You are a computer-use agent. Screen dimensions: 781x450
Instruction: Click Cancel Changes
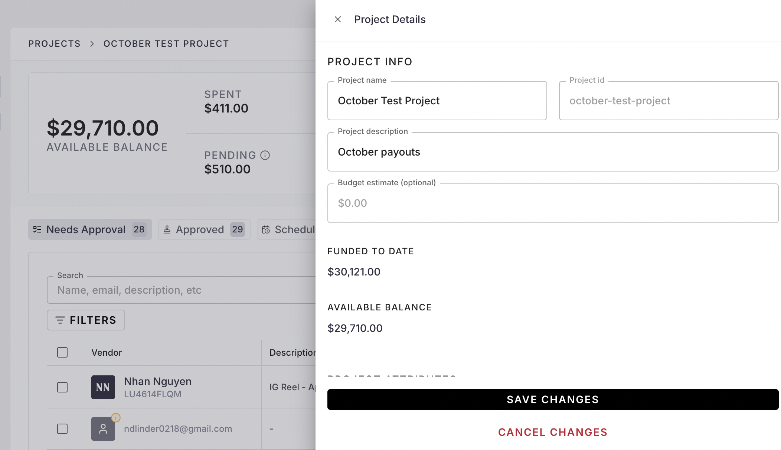pos(553,432)
